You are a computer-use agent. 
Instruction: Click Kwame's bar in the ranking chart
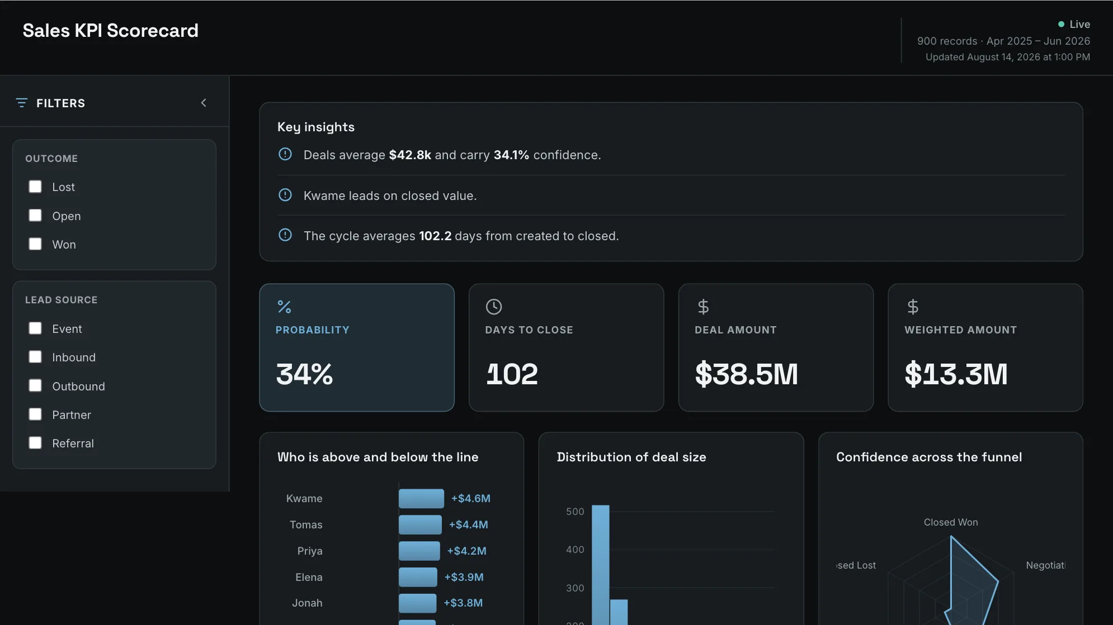click(x=421, y=498)
